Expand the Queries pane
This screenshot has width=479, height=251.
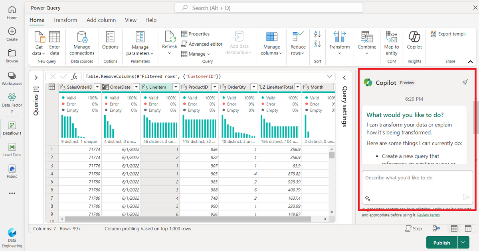(36, 78)
